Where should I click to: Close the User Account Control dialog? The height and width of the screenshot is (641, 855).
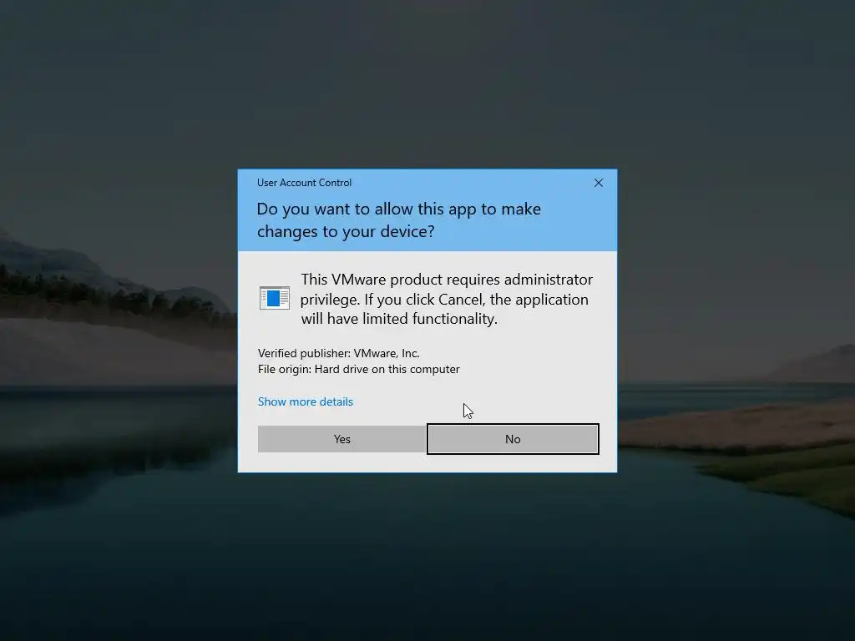[598, 183]
